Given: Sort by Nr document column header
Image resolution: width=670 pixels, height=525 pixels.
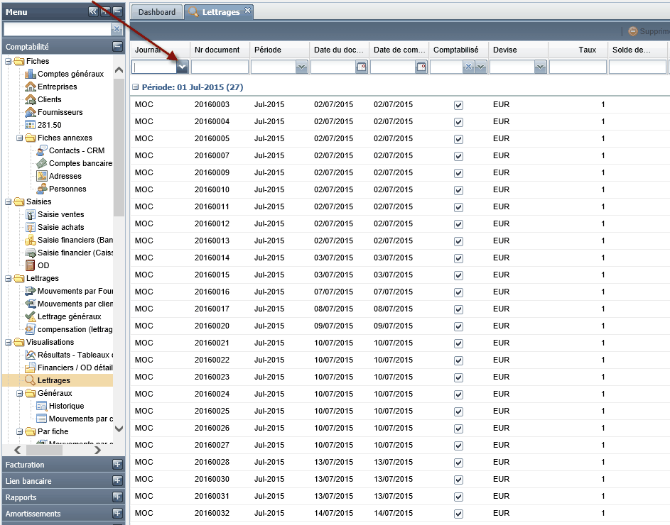Looking at the screenshot, I should coord(220,50).
